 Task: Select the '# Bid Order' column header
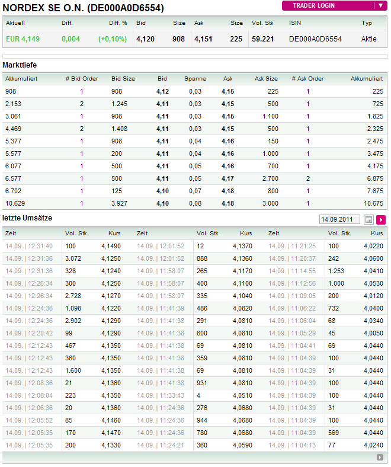pyautogui.click(x=82, y=78)
